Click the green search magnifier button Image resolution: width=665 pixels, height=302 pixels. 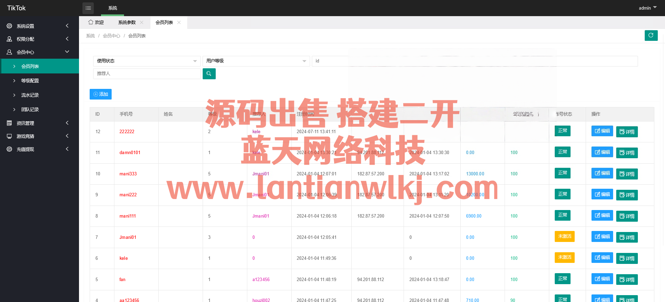tap(209, 74)
